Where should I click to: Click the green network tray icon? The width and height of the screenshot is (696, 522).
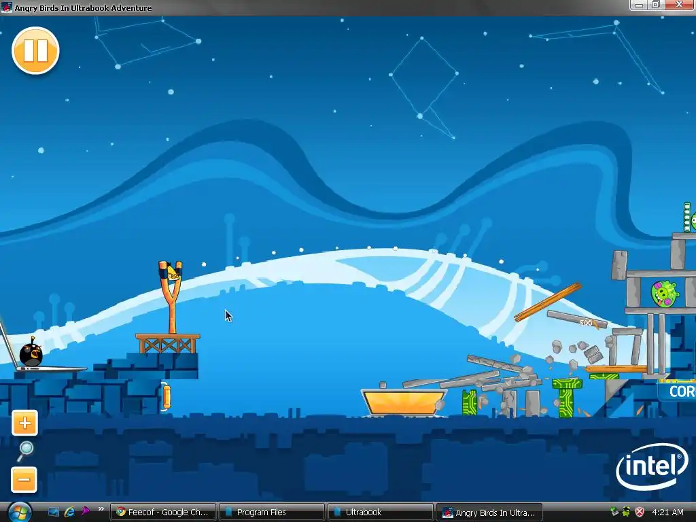(614, 512)
